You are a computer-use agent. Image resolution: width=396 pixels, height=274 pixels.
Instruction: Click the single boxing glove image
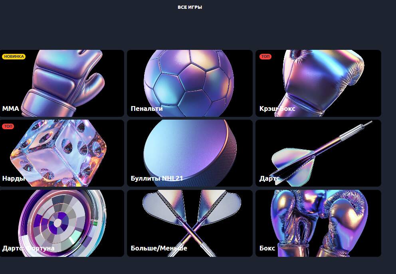(323, 80)
